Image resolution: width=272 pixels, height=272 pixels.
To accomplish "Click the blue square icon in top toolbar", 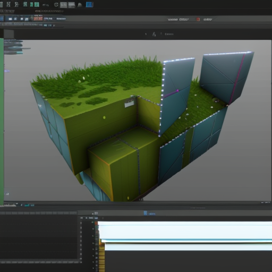I will (89, 5).
